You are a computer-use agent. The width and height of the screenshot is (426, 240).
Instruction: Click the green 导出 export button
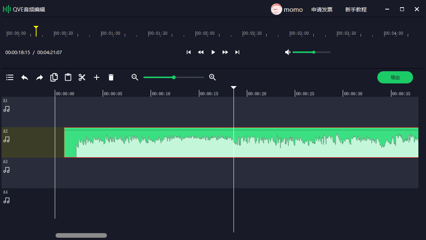395,77
